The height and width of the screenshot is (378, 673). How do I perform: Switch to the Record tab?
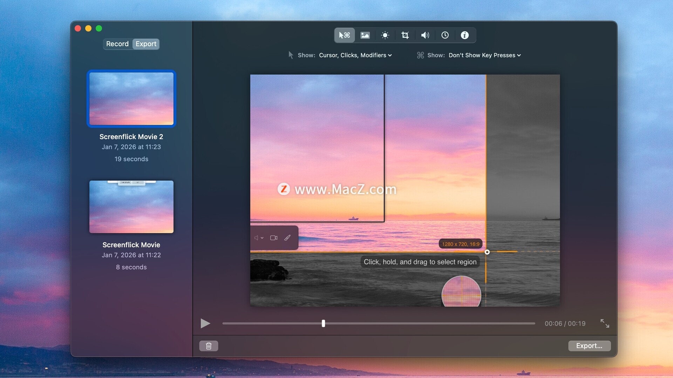click(117, 44)
